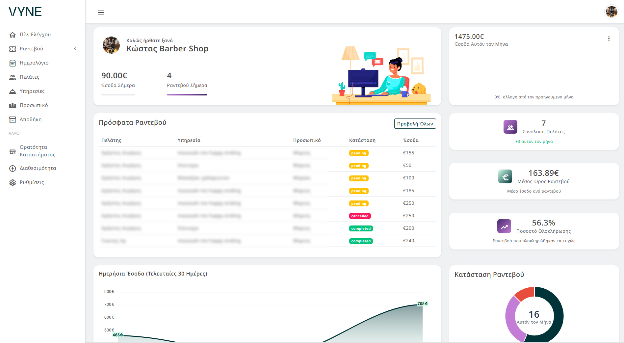Click the calendar icon beside Ημερολόγιο

(x=13, y=63)
